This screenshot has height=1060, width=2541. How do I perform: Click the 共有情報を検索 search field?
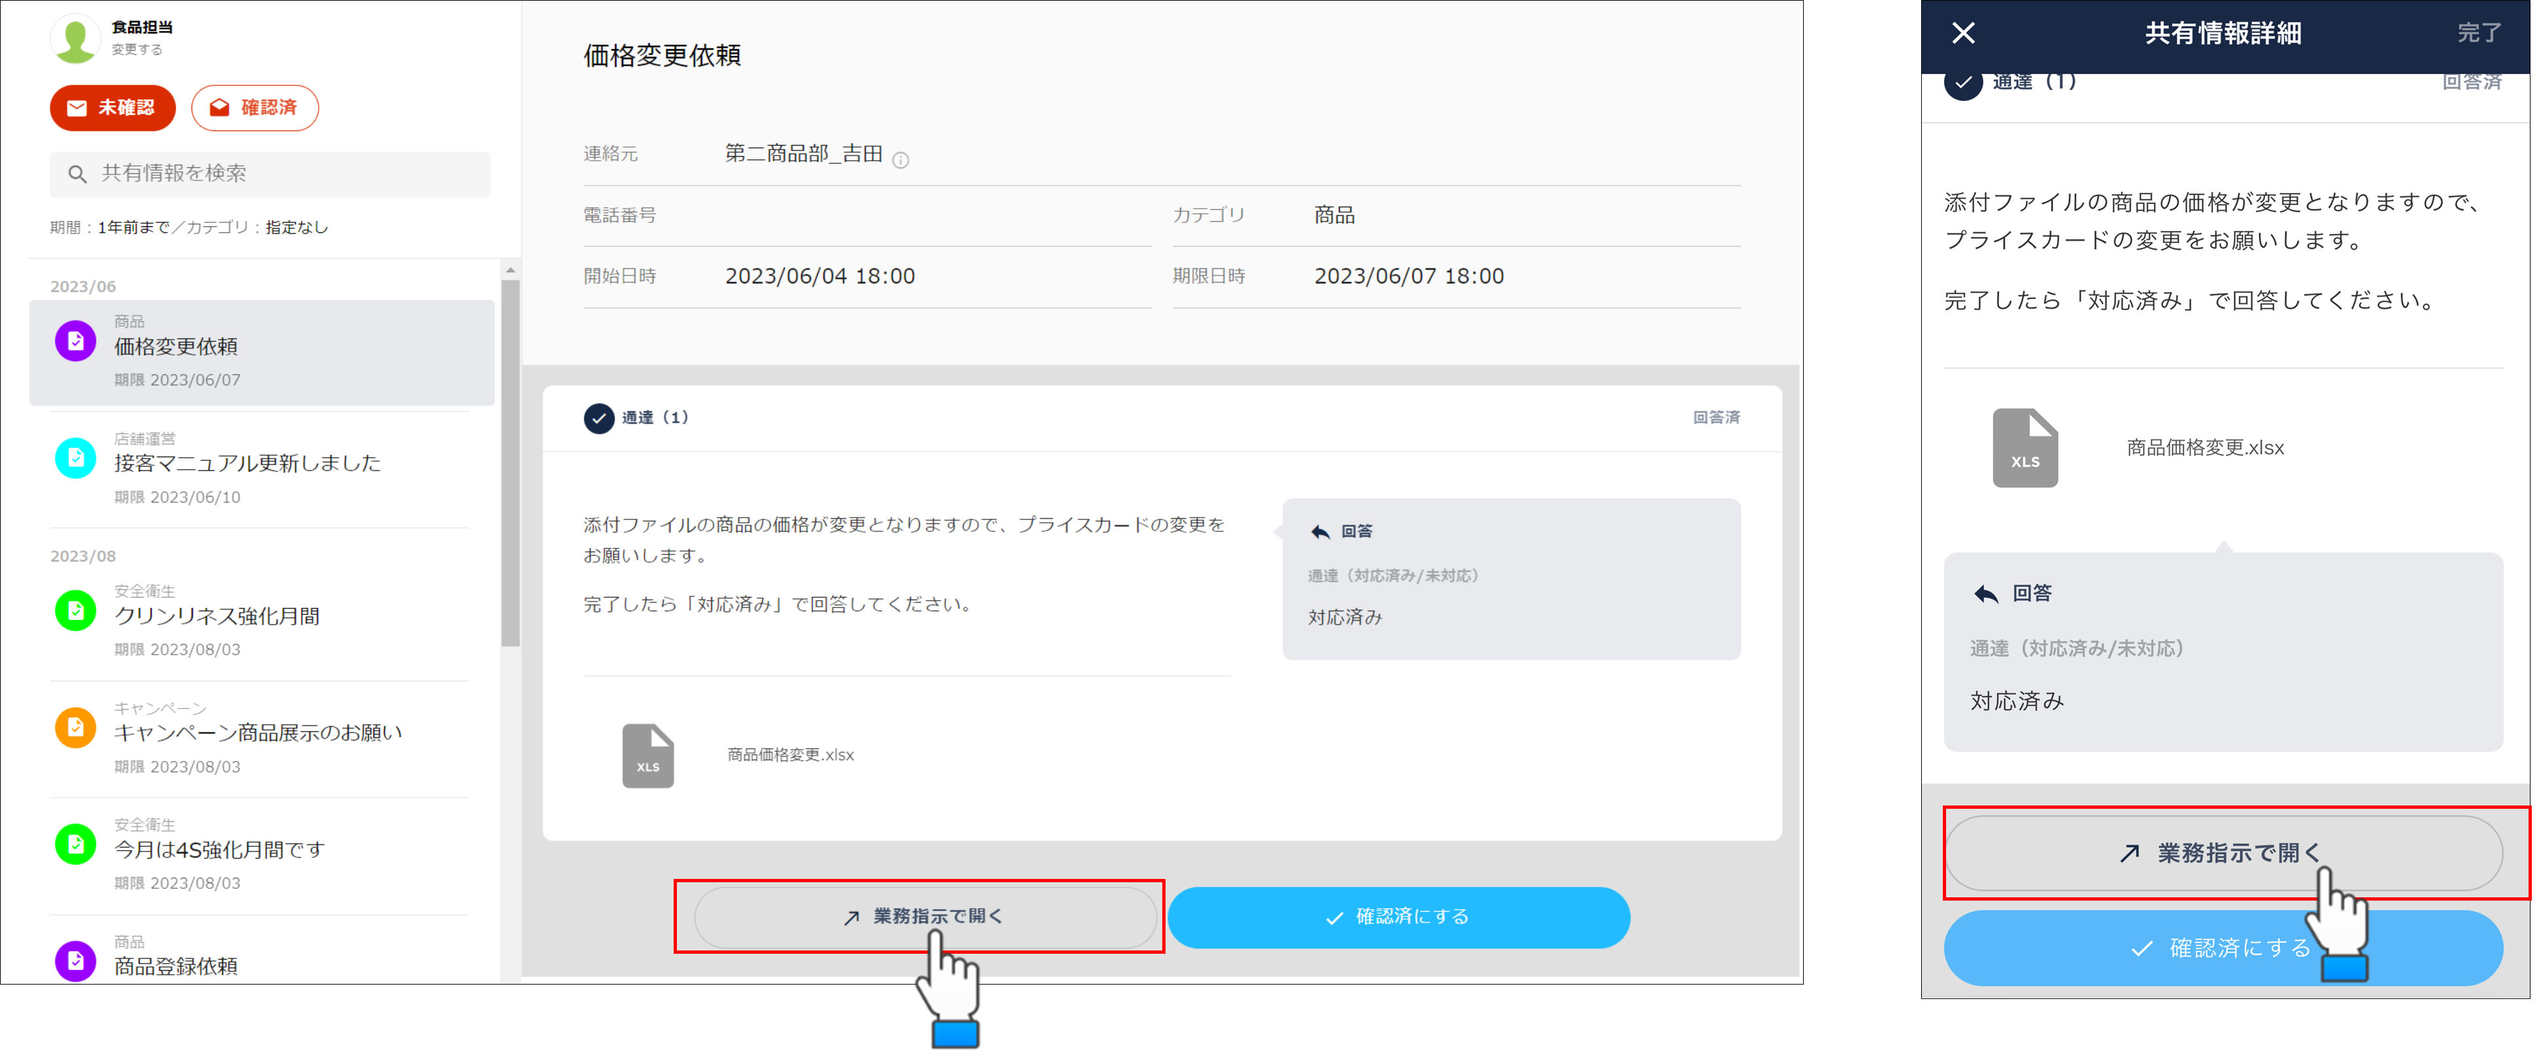270,174
